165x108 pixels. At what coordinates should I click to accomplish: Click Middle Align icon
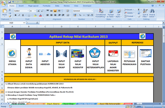51,11
